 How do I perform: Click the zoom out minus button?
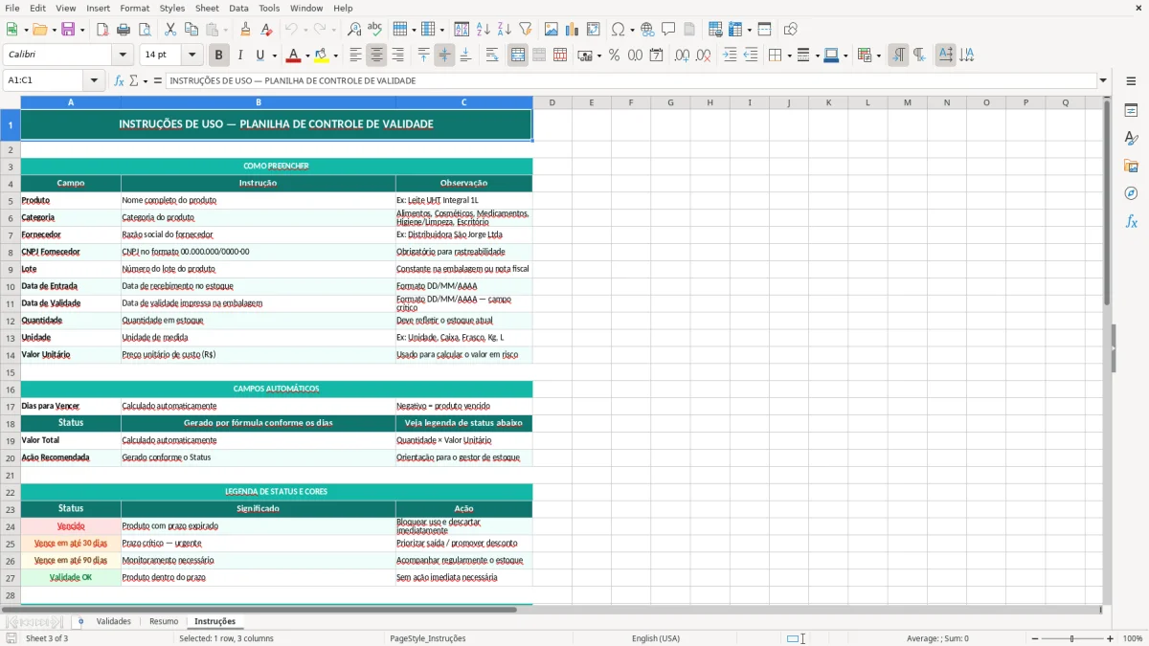click(x=1035, y=638)
